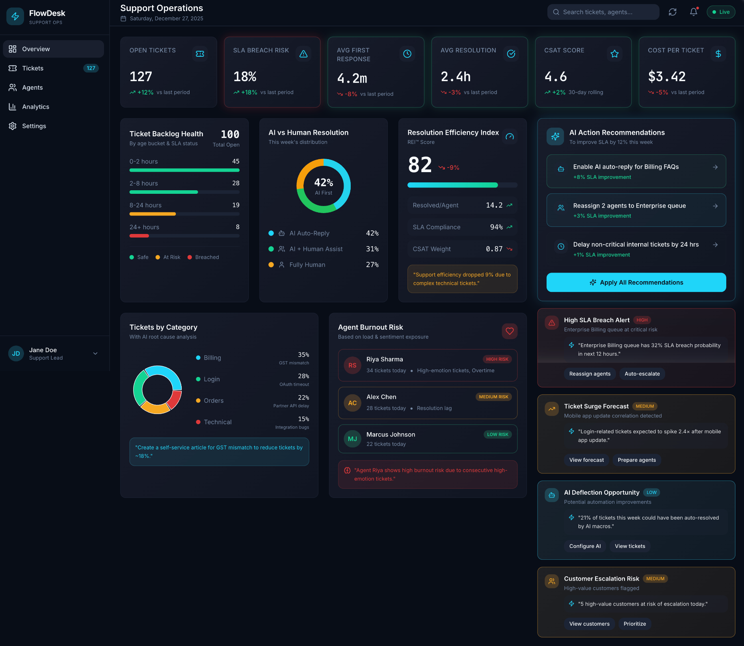
Task: Click the Tickets by Category donut chart
Action: coord(157,390)
